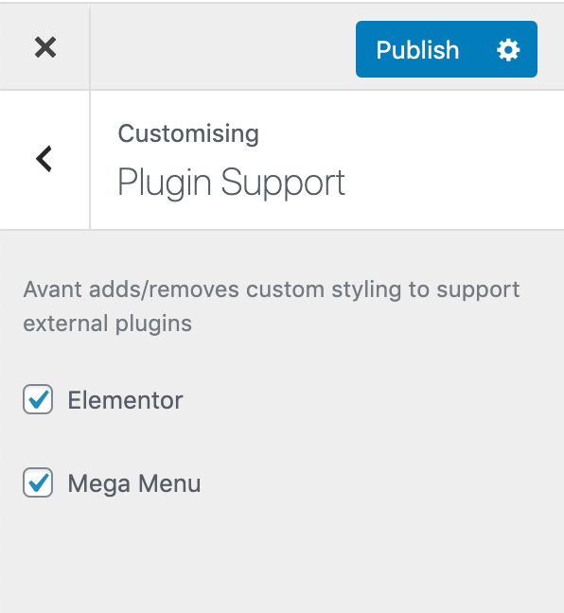
Task: Click the blue tick beside Mega Menu
Action: [x=38, y=482]
